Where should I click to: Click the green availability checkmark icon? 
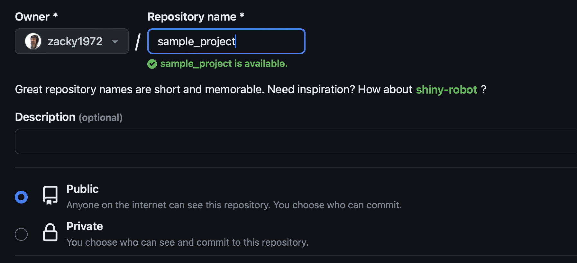point(152,64)
